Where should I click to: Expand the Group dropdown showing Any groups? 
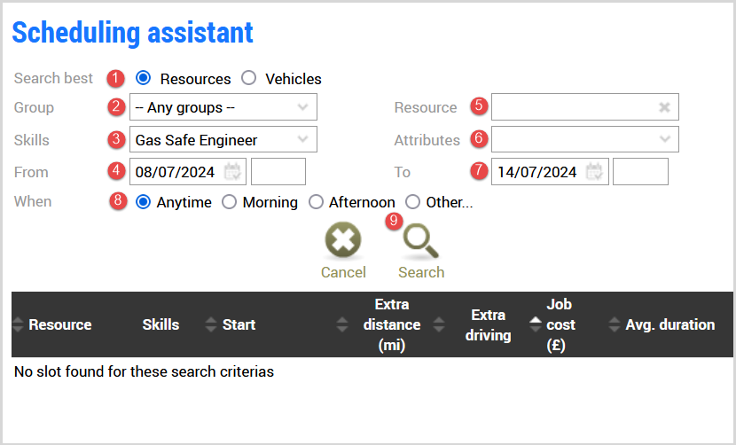click(x=223, y=107)
